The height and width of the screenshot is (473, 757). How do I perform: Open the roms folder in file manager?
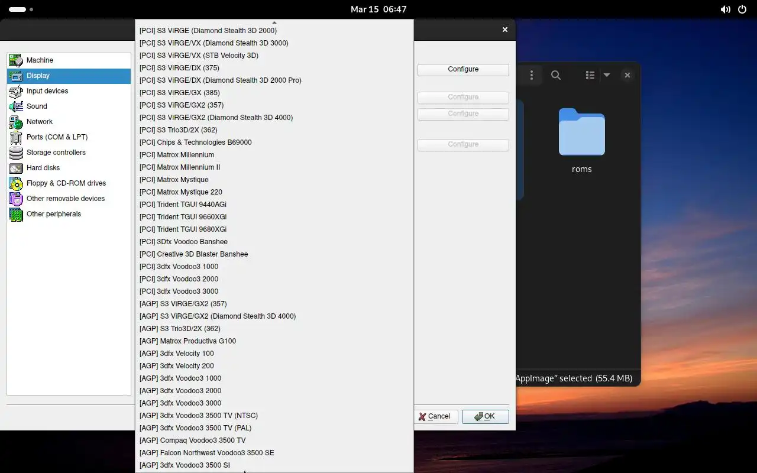(582, 141)
